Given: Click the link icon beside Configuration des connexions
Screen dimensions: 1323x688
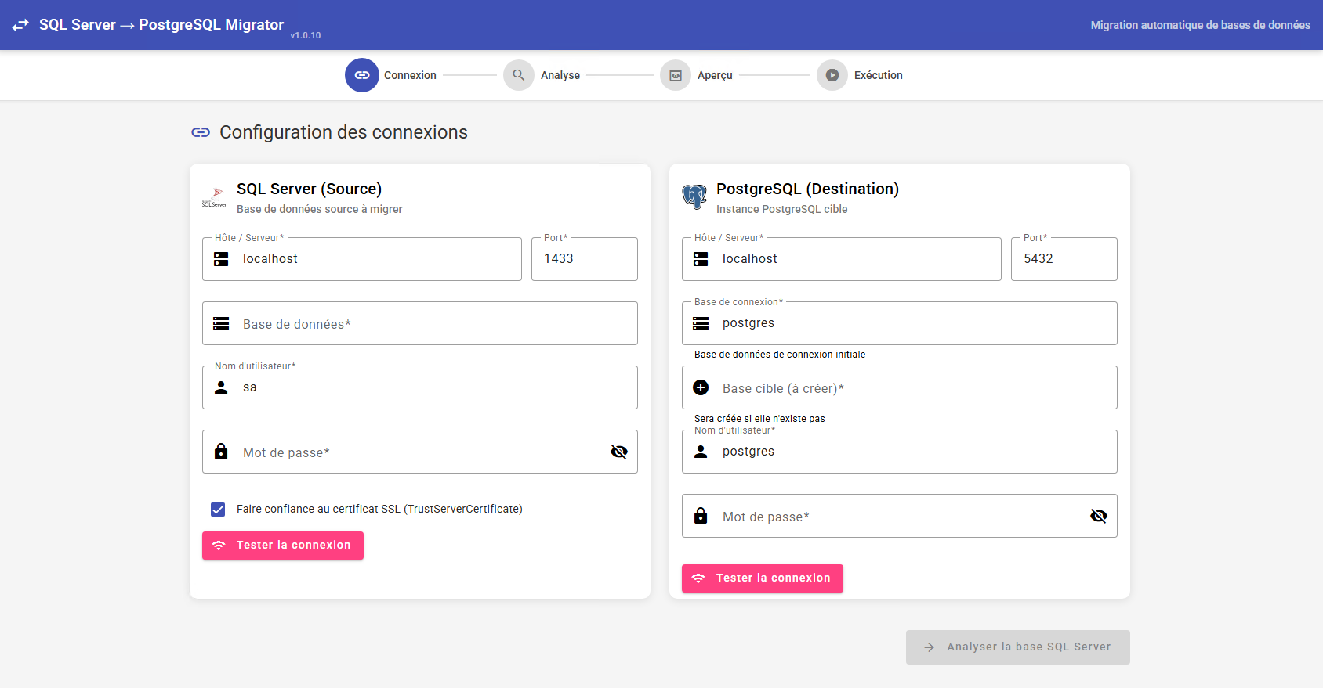Looking at the screenshot, I should coord(201,132).
